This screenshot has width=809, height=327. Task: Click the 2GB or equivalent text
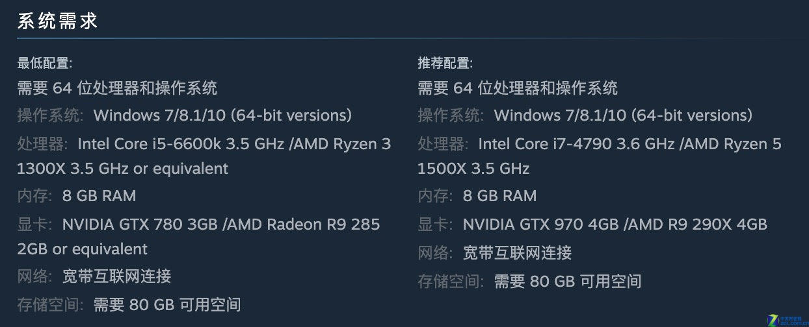[x=83, y=249]
